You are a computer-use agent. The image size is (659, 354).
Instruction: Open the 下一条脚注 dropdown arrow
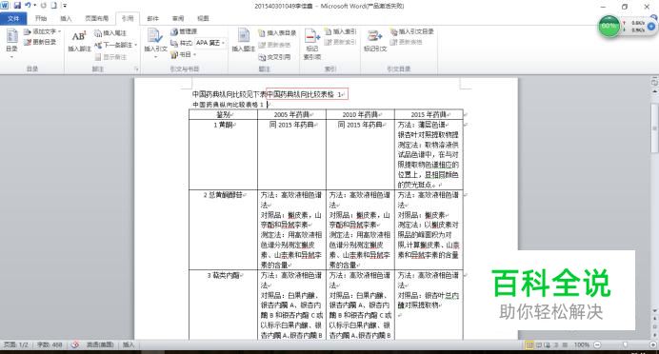tap(135, 45)
